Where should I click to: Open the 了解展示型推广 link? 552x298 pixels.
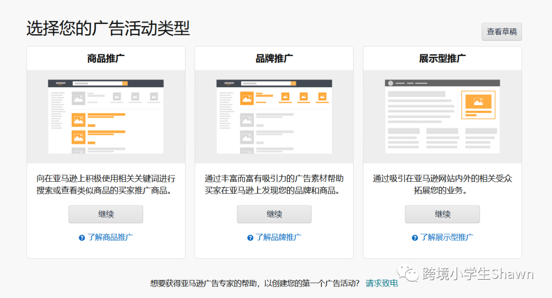click(x=447, y=237)
